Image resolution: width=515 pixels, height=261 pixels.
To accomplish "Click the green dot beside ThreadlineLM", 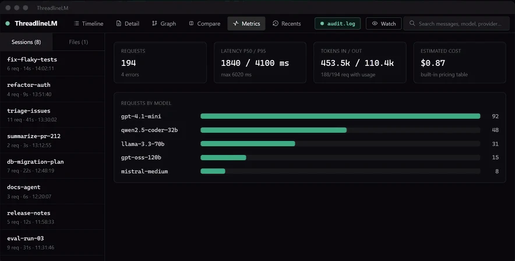I will point(8,24).
